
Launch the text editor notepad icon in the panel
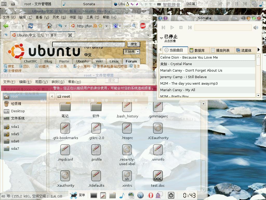tap(103, 196)
